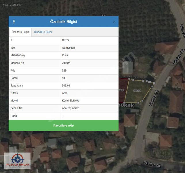Select the Tapu Alanı value 505,01

[66, 86]
